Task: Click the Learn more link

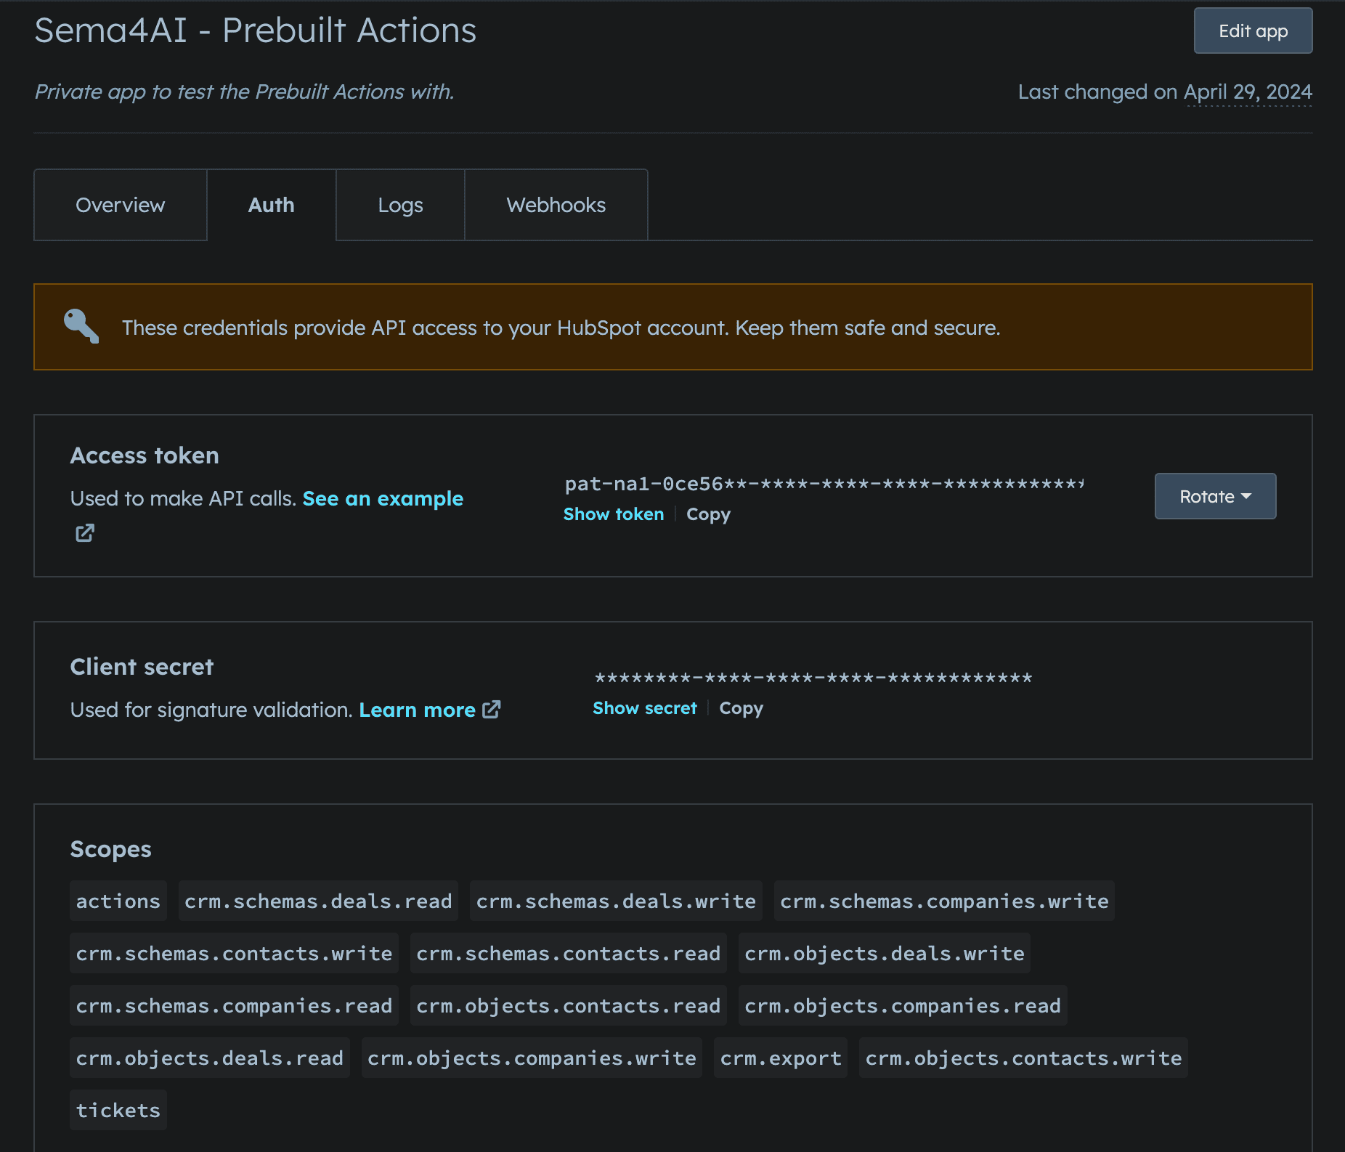Action: pyautogui.click(x=417, y=710)
